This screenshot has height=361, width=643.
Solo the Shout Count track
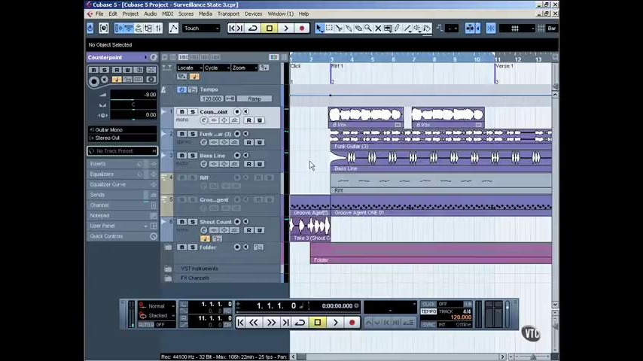pyautogui.click(x=192, y=222)
